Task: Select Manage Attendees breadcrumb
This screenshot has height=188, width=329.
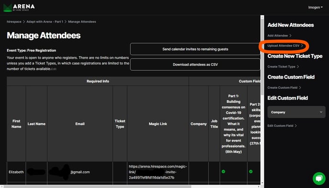Action: (82, 22)
